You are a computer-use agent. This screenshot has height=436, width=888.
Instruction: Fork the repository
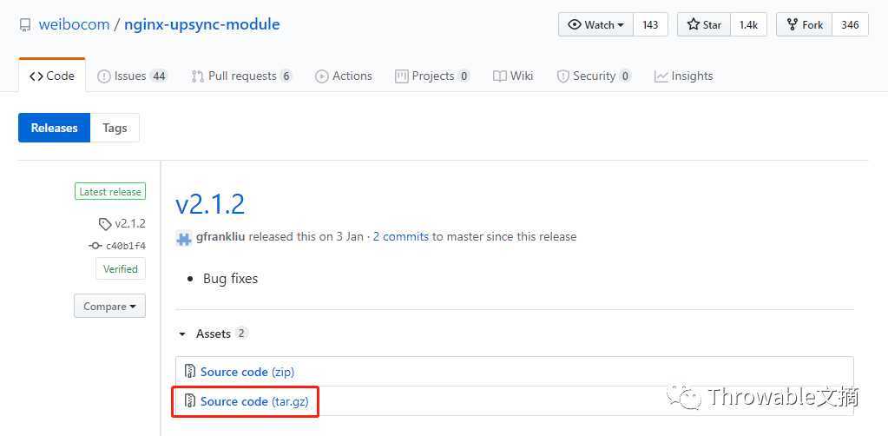804,25
